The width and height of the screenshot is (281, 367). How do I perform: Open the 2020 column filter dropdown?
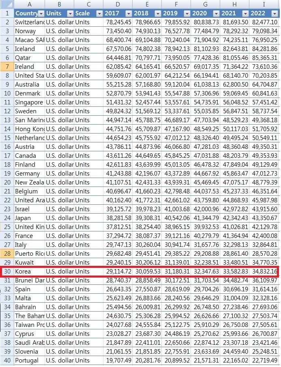point(216,14)
